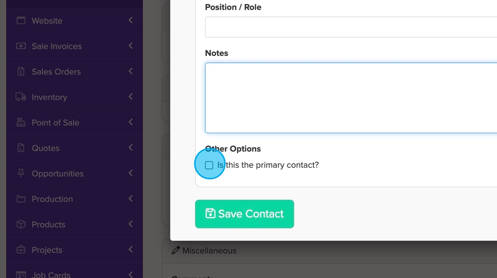Viewport: 497px width, 278px height.
Task: Open the Sale Invoices menu item
Action: click(56, 46)
